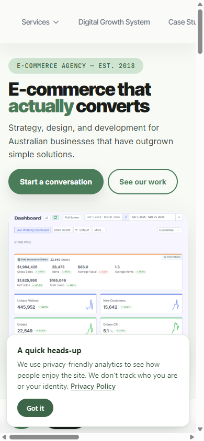Click the horizontal scrollbar right arrow

point(192,437)
